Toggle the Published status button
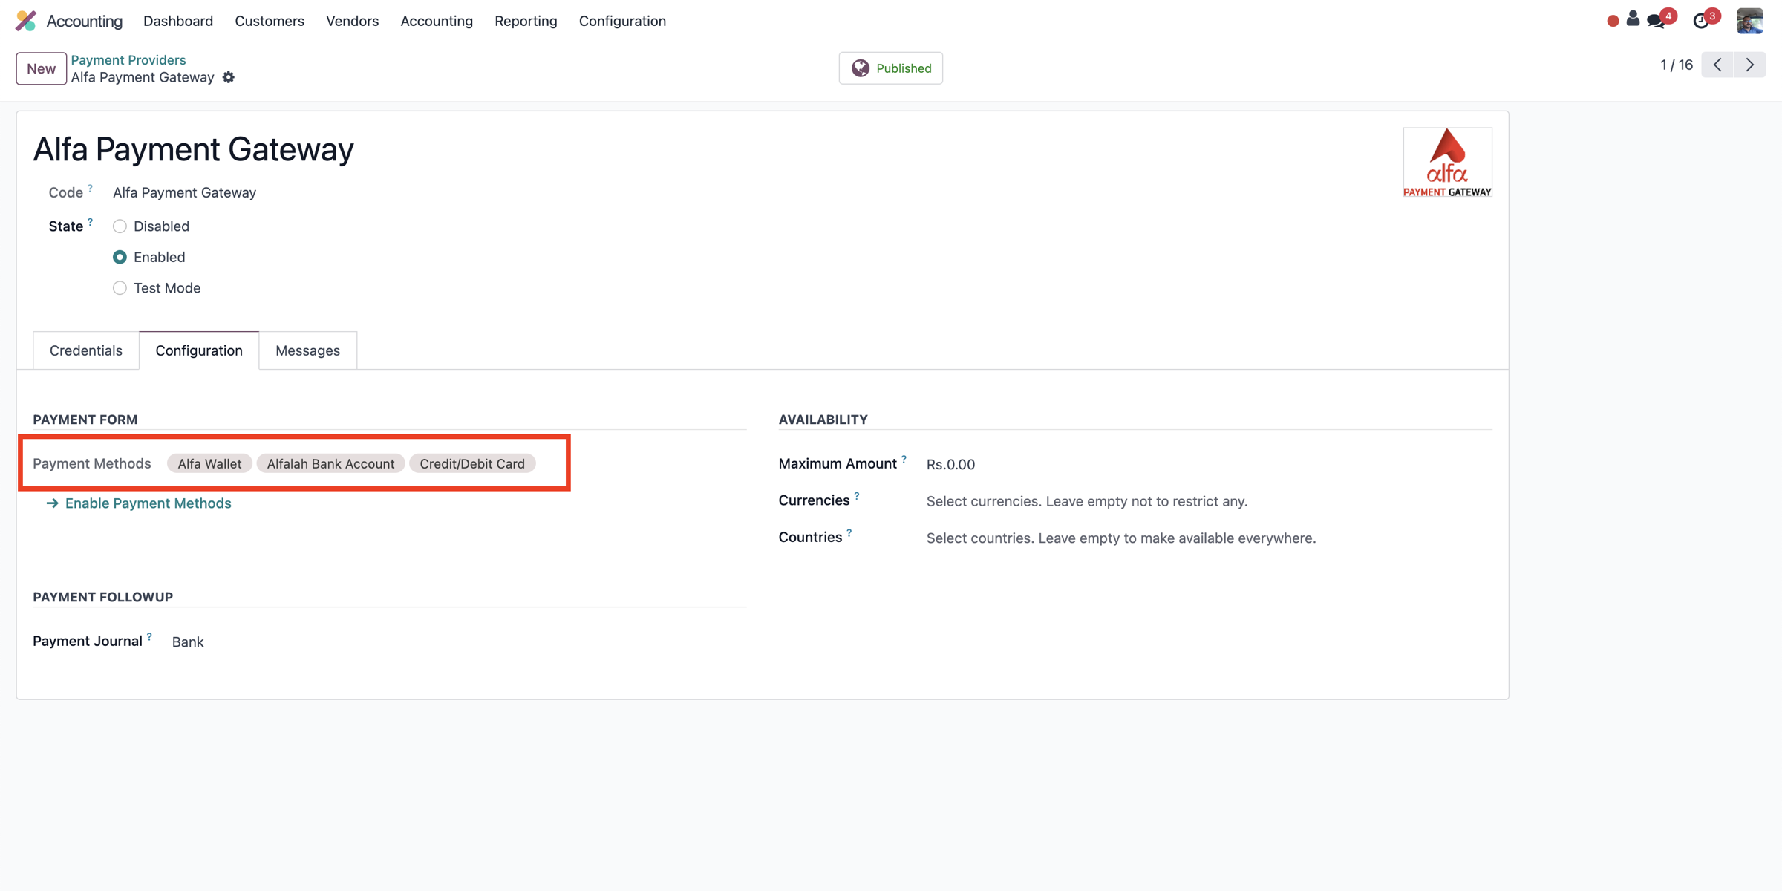 [890, 68]
